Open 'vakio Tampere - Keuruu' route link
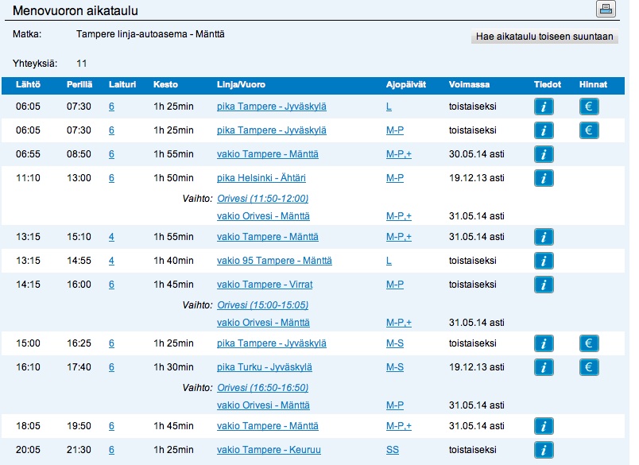639x465 pixels. click(x=269, y=450)
